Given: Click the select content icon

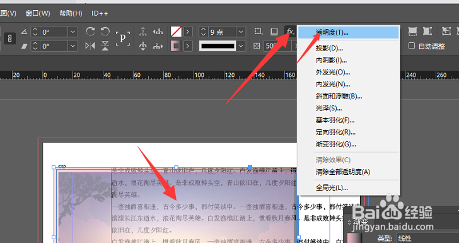Looking at the screenshot, I should click(x=143, y=45).
